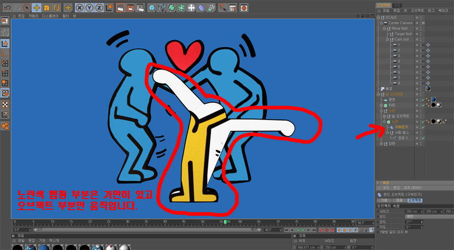454x250 pixels.
Task: Collapse the Center Camera node
Action: point(381,23)
